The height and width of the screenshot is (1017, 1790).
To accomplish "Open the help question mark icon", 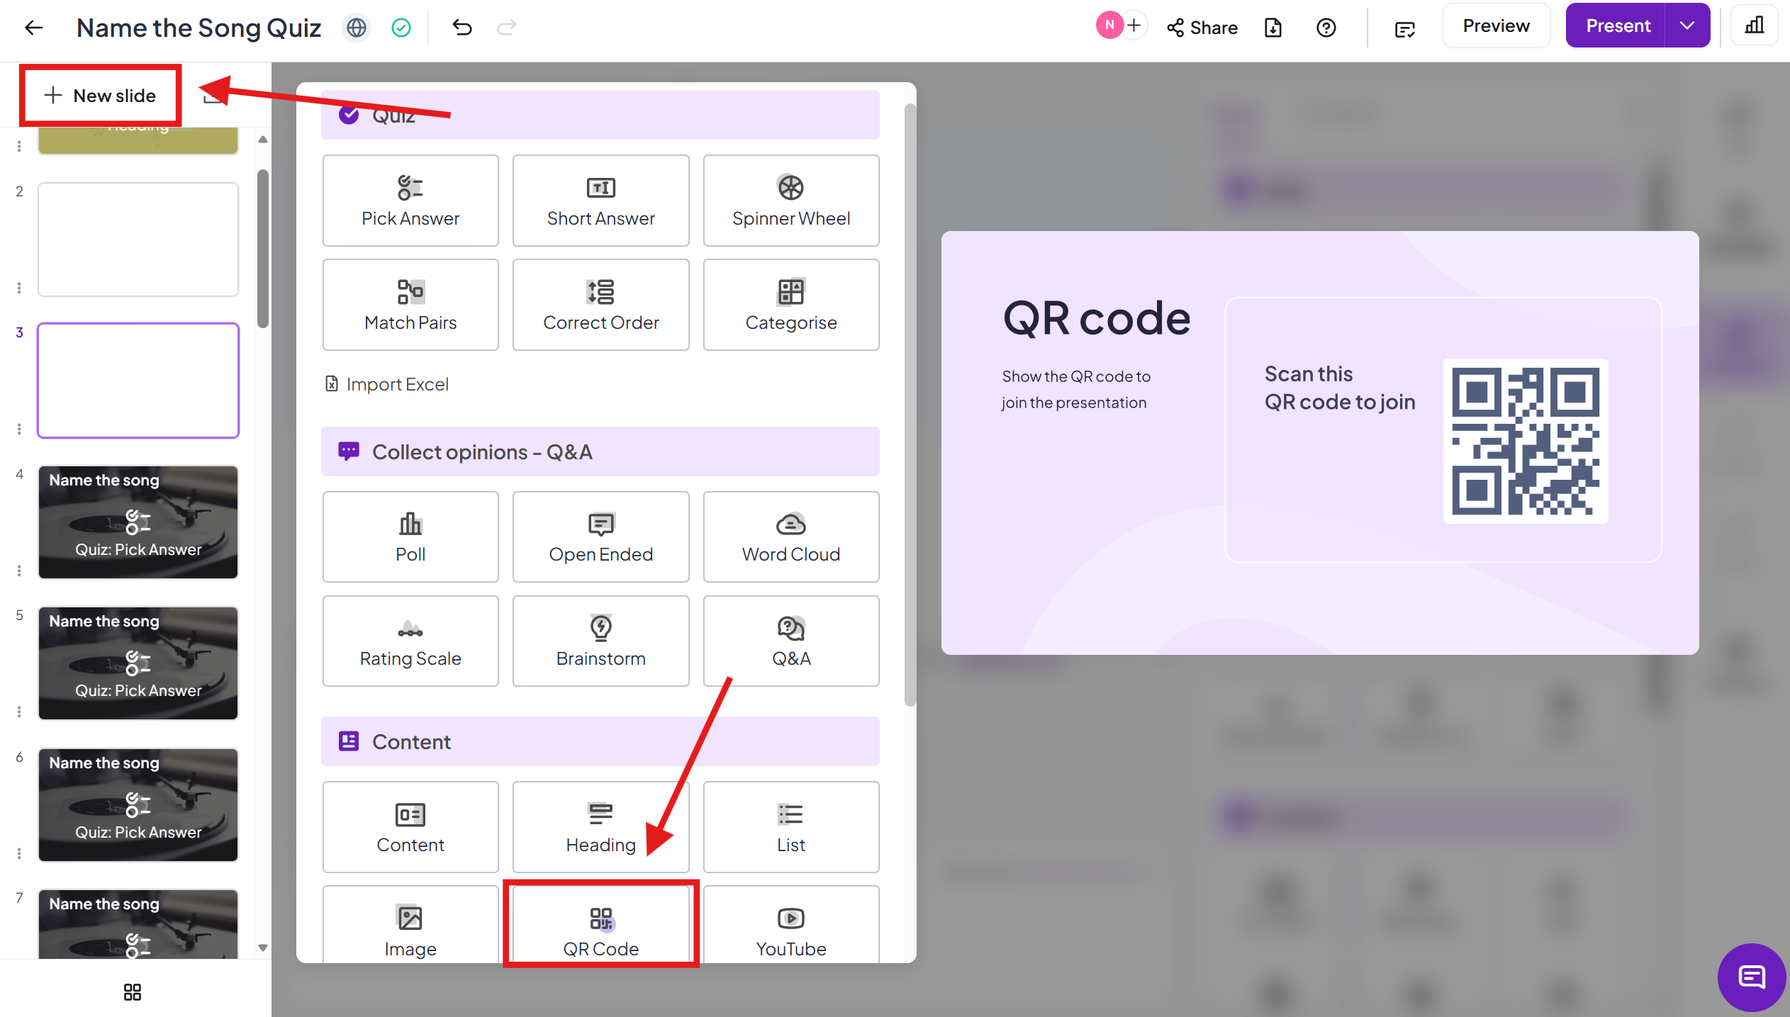I will pyautogui.click(x=1326, y=28).
